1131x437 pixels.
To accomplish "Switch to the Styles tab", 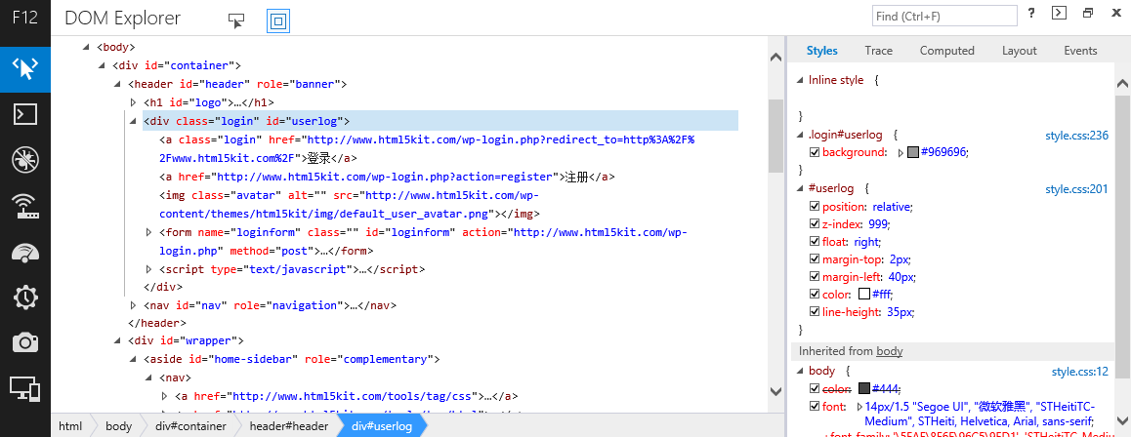I will click(821, 51).
